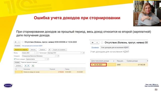Click the Записать button
The width and height of the screenshot is (161, 91).
pyautogui.click(x=33, y=50)
